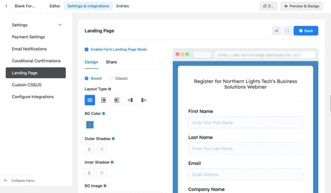
Task: Collapse the Settings chevron in the sidebar
Action: (60, 25)
